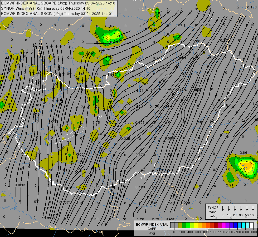
Task: Click the SYNOP Wind m/s legend label
Action: 213,212
